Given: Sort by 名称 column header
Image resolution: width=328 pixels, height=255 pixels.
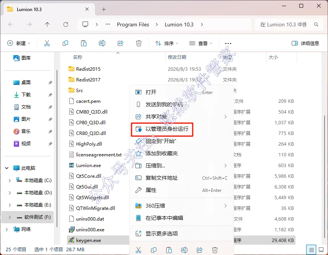Looking at the screenshot, I should point(77,57).
